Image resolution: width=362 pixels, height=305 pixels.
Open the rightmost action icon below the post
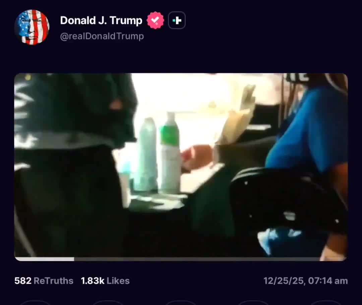coord(326,303)
